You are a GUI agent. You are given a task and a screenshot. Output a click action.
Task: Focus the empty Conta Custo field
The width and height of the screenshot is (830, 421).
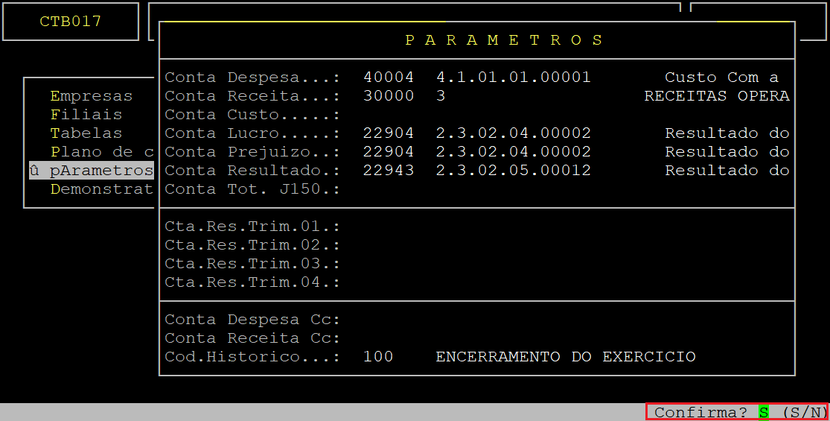tap(389, 115)
